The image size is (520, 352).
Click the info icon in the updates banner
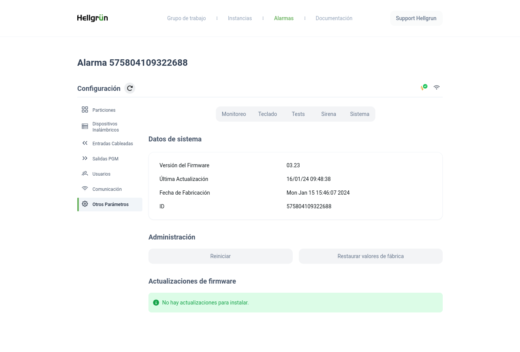(156, 303)
